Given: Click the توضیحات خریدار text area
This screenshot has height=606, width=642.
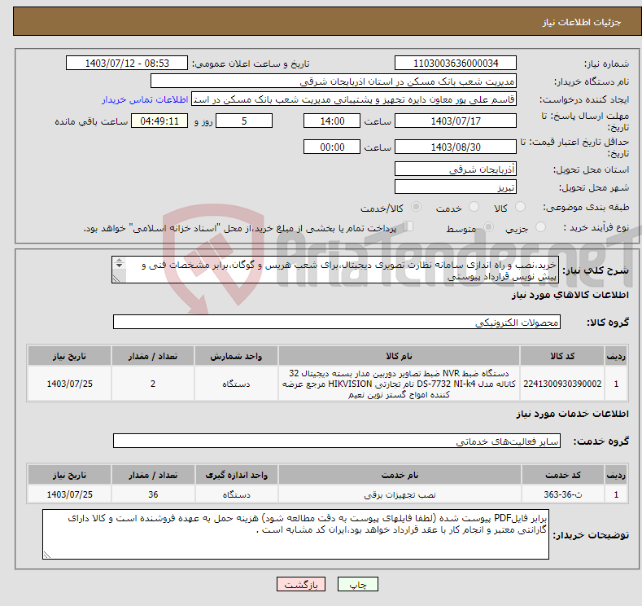Looking at the screenshot, I should [295, 534].
